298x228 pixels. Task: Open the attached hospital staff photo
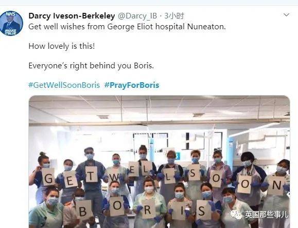pos(159,162)
